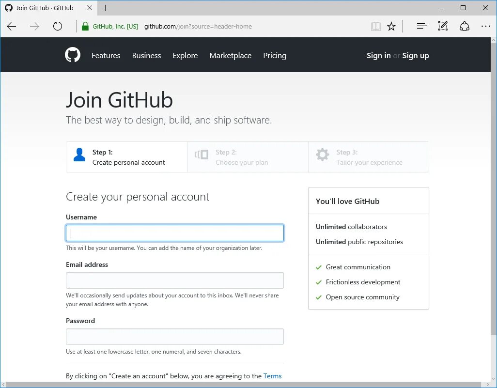Click the browser forward arrow
Viewport: 497px width, 388px height.
pyautogui.click(x=34, y=26)
